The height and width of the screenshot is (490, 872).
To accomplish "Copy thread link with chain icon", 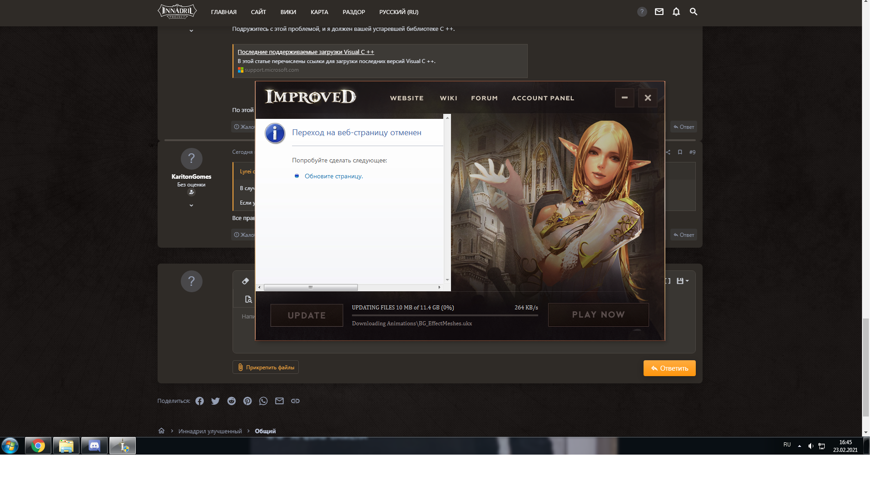I will 295,401.
